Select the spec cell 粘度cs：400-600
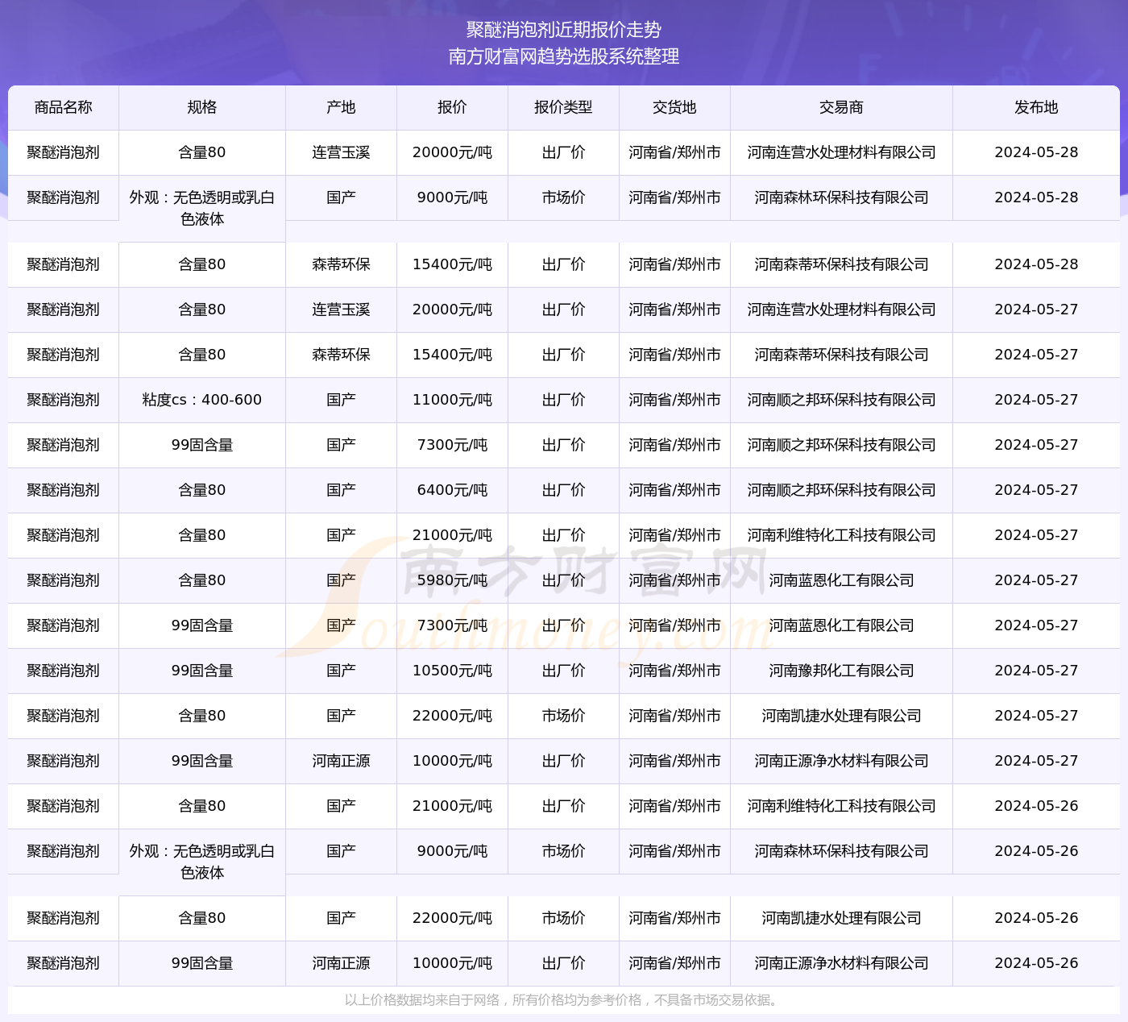The height and width of the screenshot is (1022, 1128). [x=201, y=400]
